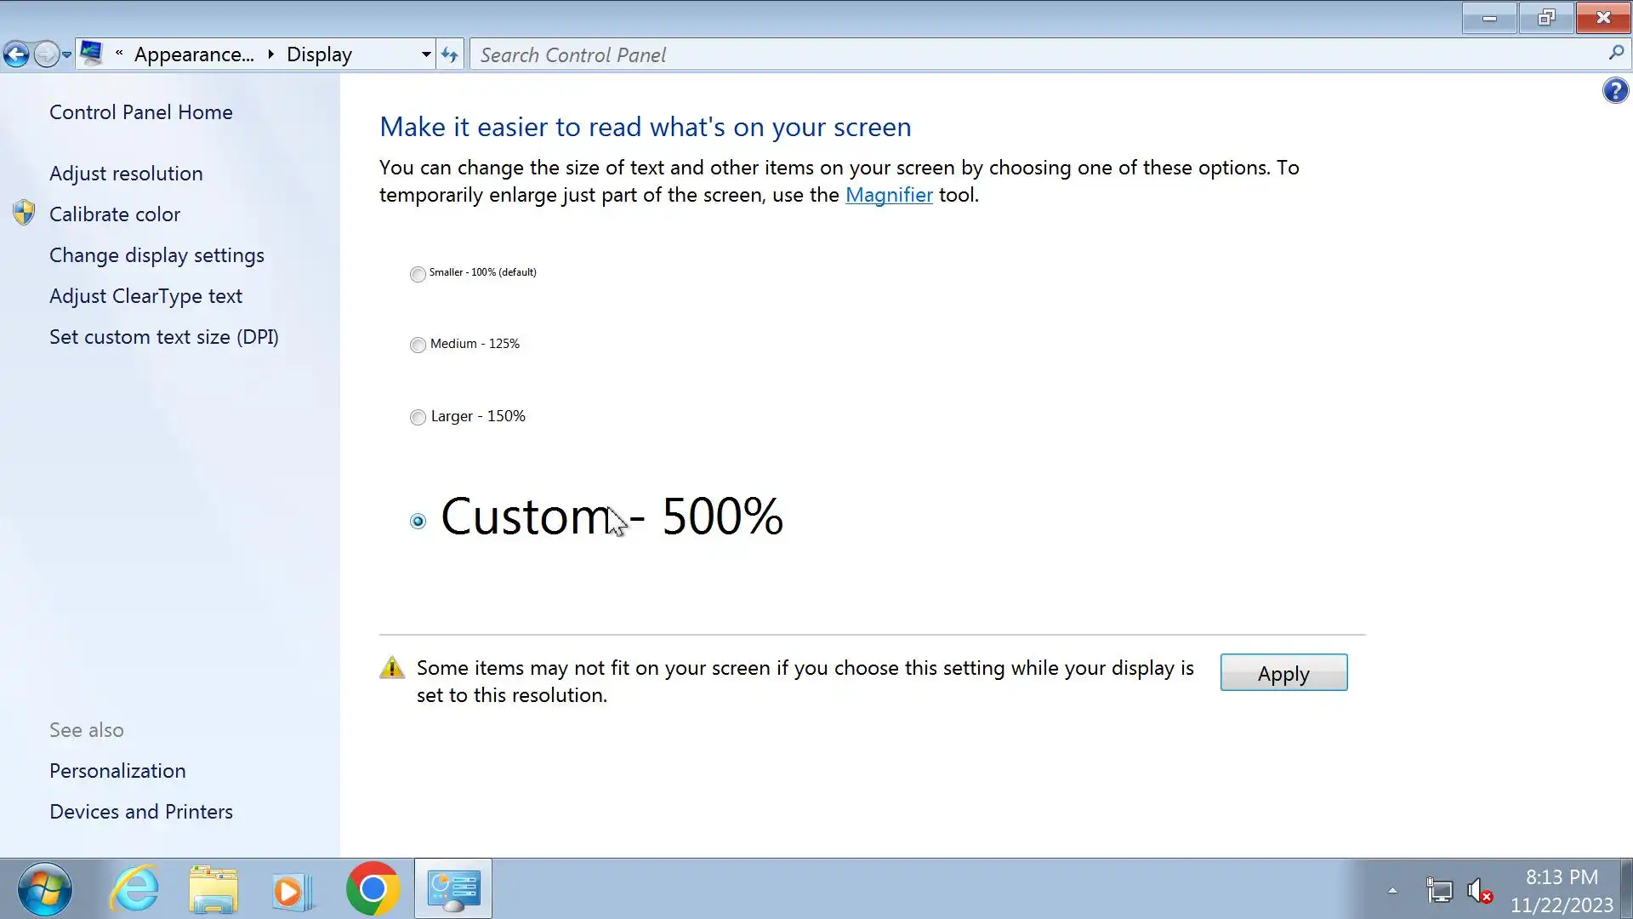Click the refresh icon beside address bar

point(450,55)
